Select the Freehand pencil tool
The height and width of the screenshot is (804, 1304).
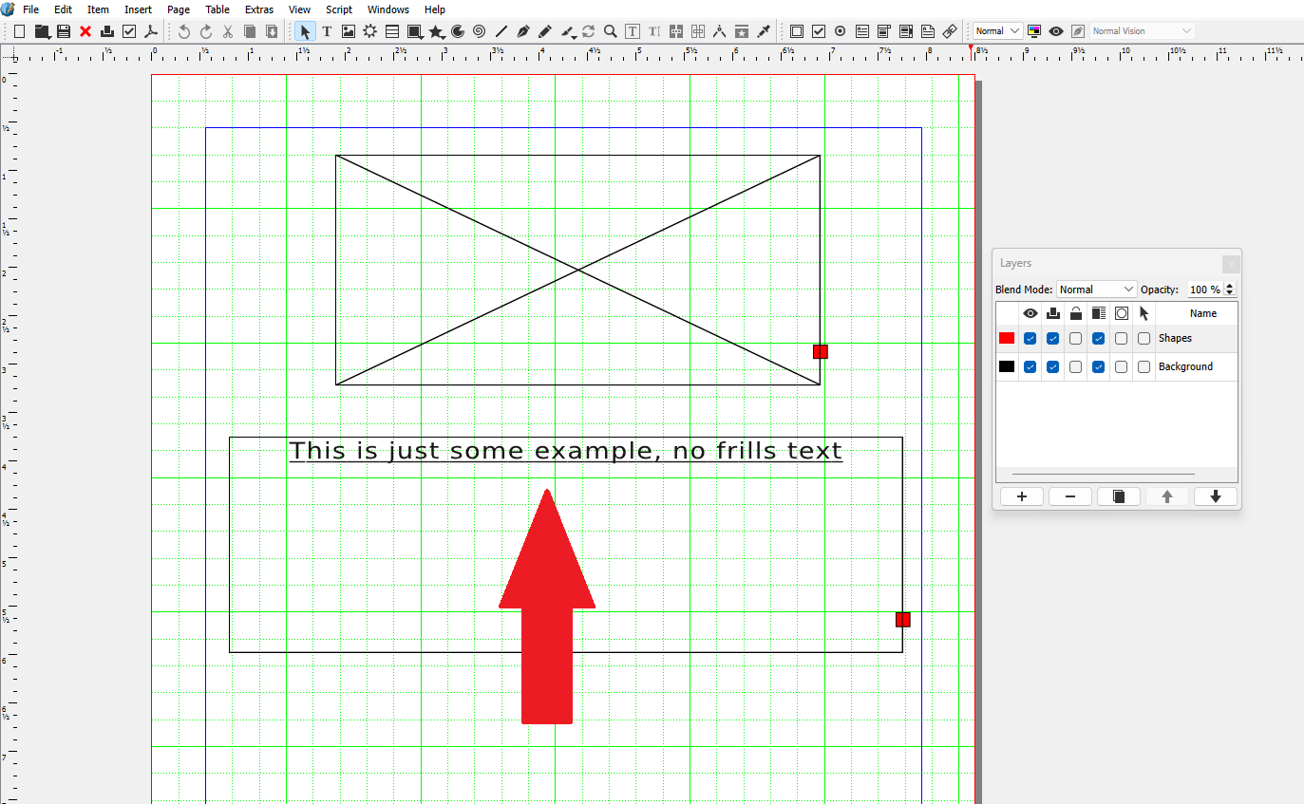pyautogui.click(x=545, y=31)
